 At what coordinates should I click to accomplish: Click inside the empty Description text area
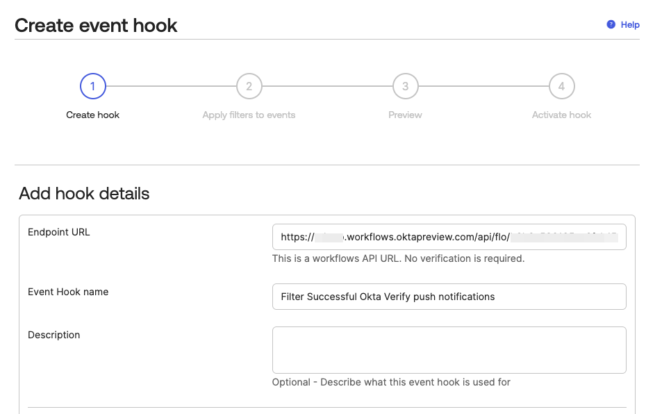(449, 350)
